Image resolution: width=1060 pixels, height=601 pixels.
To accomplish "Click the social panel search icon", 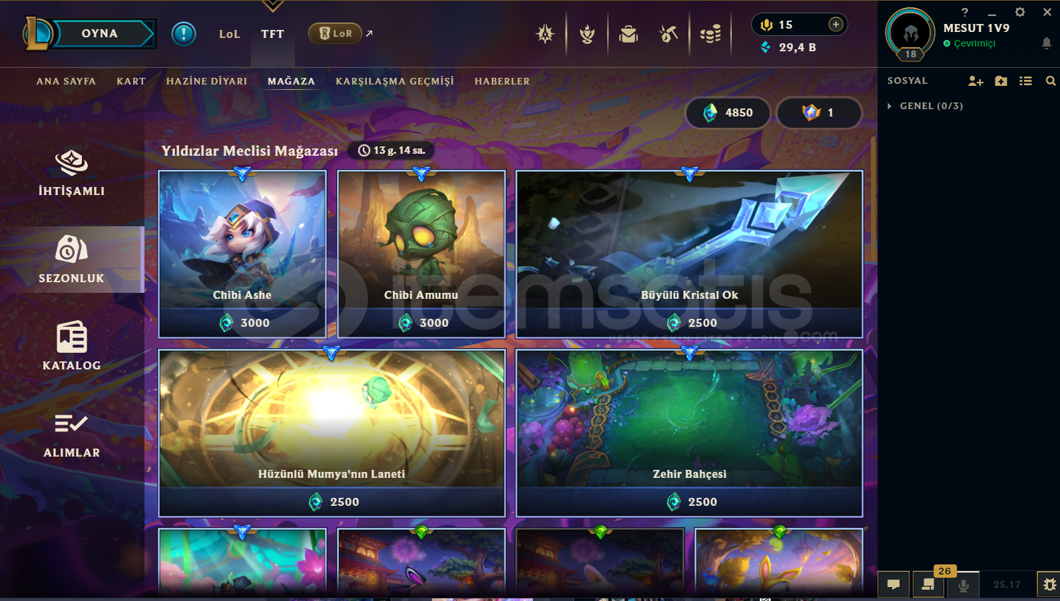I will tap(1051, 81).
